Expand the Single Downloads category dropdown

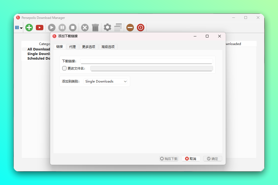[x=105, y=81]
